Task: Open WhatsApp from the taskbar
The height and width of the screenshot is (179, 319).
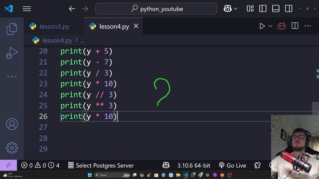Action: (193, 175)
